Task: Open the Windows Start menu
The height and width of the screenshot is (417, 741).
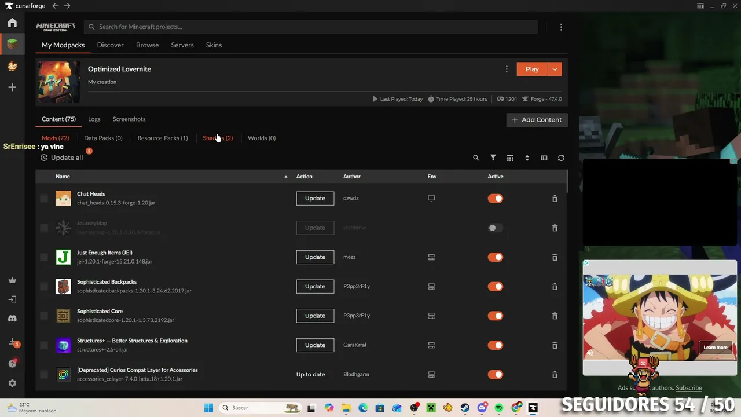Action: click(x=208, y=408)
